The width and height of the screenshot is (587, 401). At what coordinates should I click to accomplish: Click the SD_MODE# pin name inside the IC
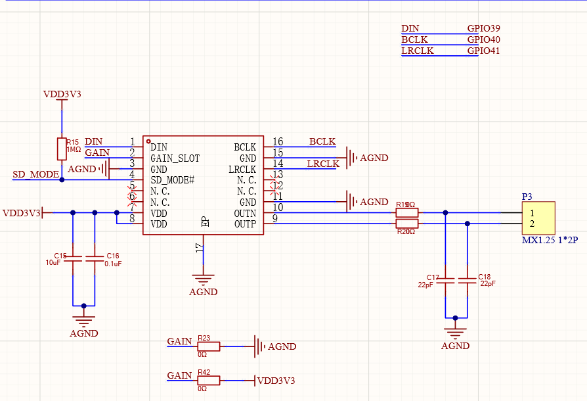[172, 180]
